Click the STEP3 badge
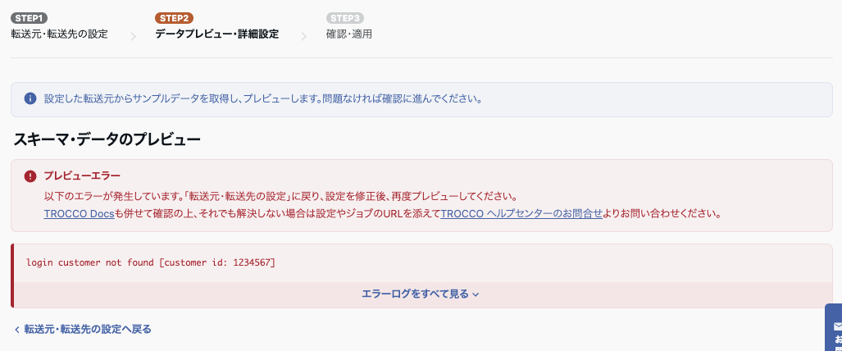The image size is (842, 351). coord(344,18)
